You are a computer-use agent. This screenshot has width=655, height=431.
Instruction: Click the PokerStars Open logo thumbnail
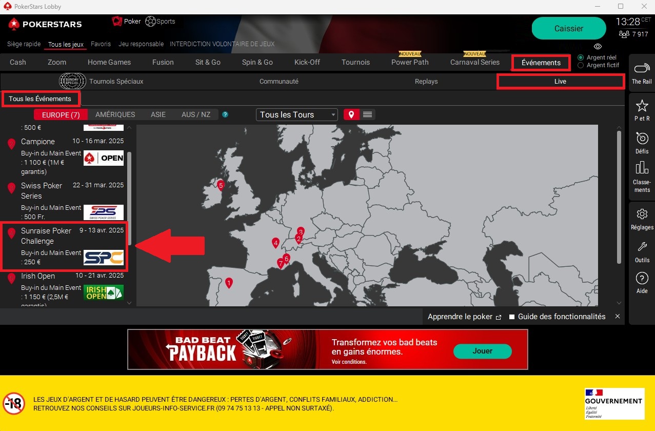(104, 158)
